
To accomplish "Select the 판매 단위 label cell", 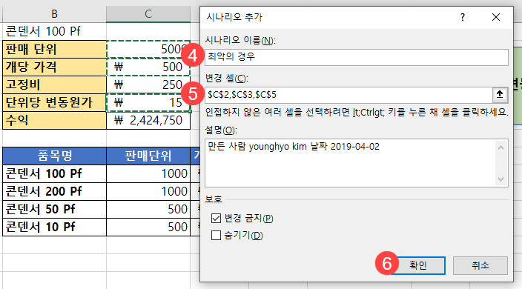I will click(x=55, y=49).
